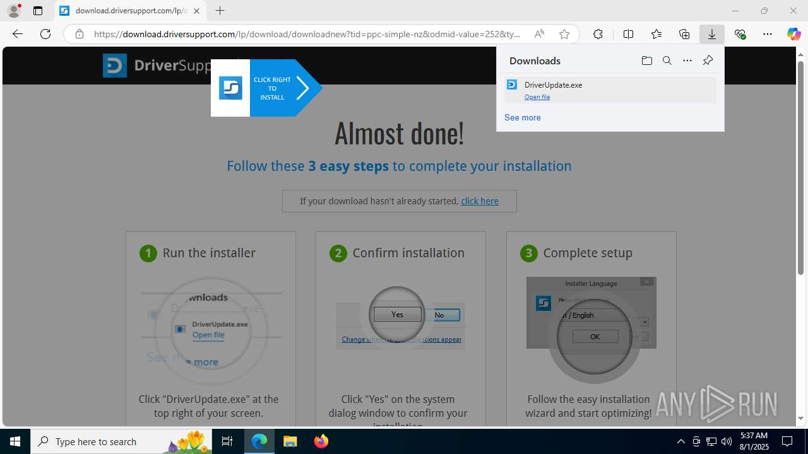Open the Windows Start menu
Screen dimensions: 808x454
click(x=15, y=441)
